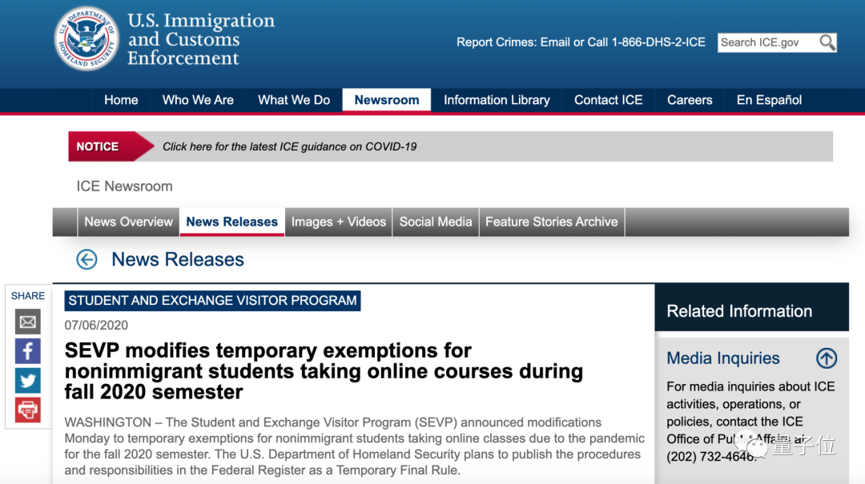Click the 07/06/2020 article date

[96, 326]
